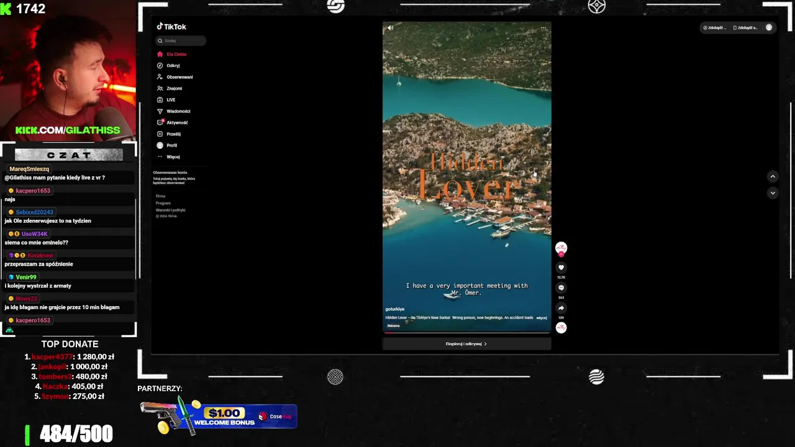The height and width of the screenshot is (447, 795).
Task: Click chat username Venir99
Action: coord(25,277)
